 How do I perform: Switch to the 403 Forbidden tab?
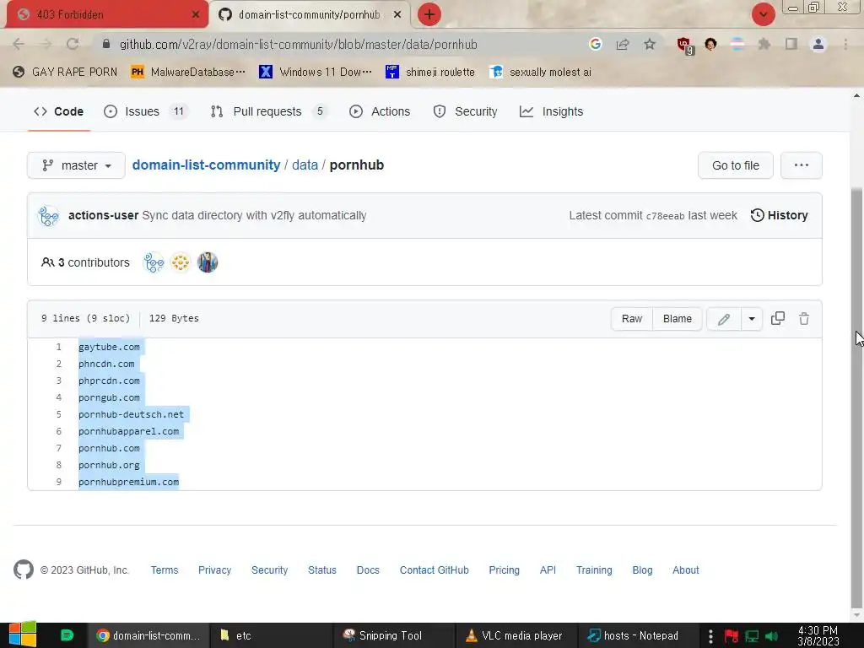[x=107, y=14]
